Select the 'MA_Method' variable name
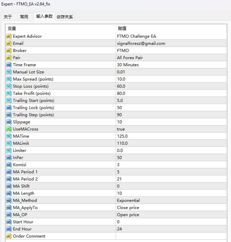Screen dimensions: 231x242 25,200
